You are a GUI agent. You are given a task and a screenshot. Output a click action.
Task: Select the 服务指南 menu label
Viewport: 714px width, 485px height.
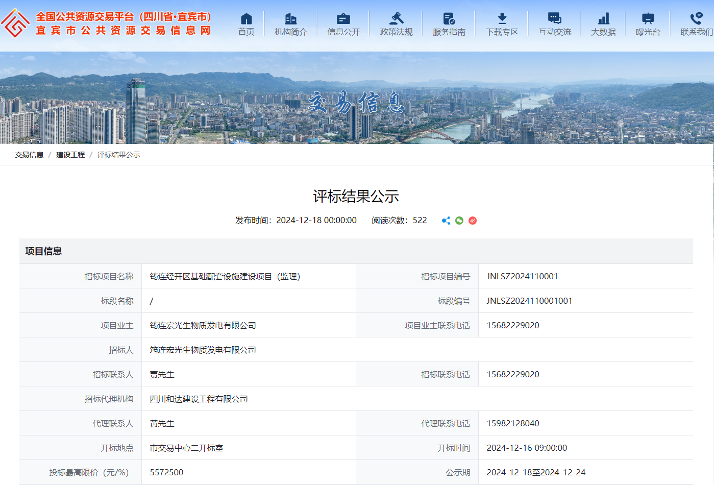coord(449,32)
